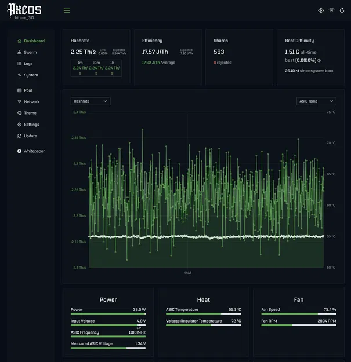Image resolution: width=351 pixels, height=362 pixels.
Task: Navigate to System in sidebar
Action: [x=31, y=75]
